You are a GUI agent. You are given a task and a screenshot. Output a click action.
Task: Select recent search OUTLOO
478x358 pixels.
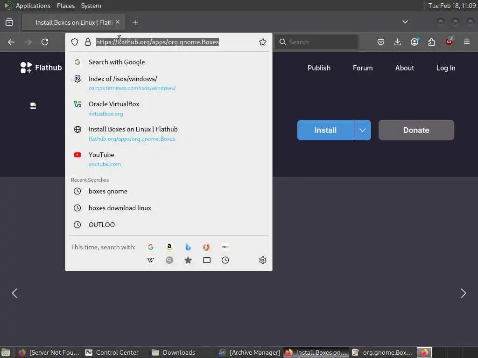coord(169,225)
